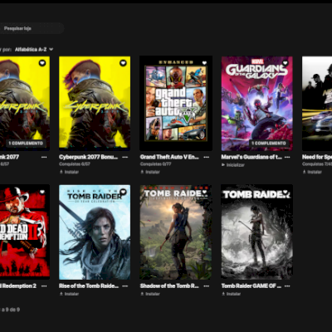
Task: Toggle favorite heart on Shadow of the Tomb Raider
Action: pyautogui.click(x=204, y=192)
